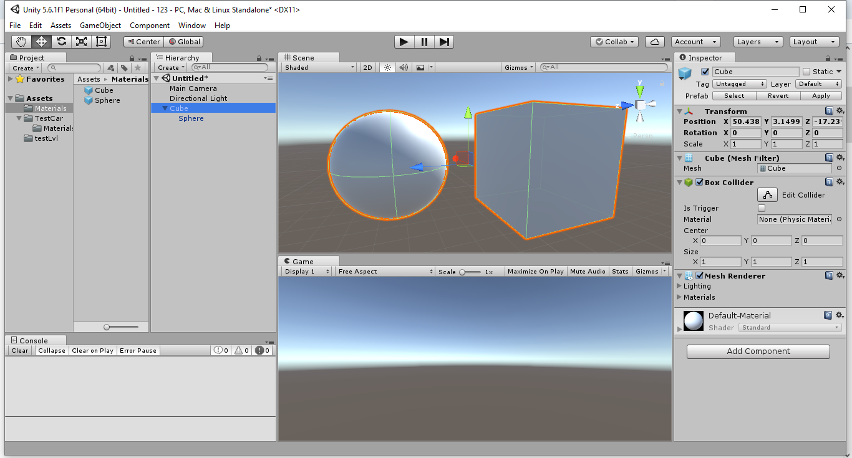Open the Tag Untagged dropdown
This screenshot has width=852, height=458.
point(740,84)
